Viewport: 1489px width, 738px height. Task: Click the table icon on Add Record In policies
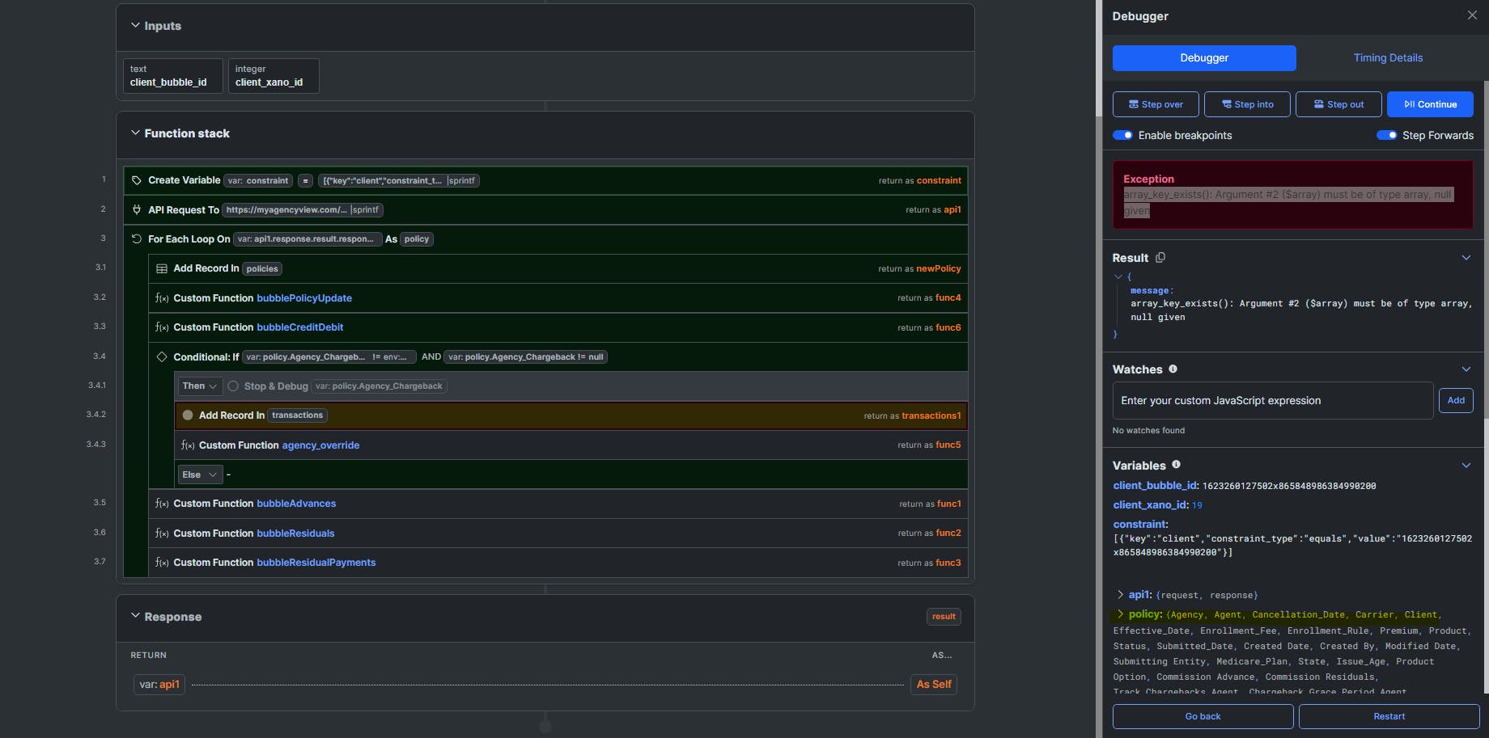[x=162, y=268]
